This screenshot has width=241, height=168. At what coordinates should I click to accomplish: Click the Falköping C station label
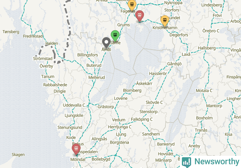point(142,119)
